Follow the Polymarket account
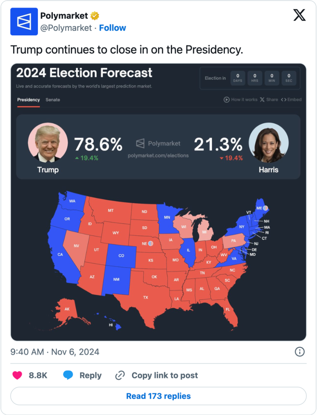The height and width of the screenshot is (415, 317). click(113, 28)
